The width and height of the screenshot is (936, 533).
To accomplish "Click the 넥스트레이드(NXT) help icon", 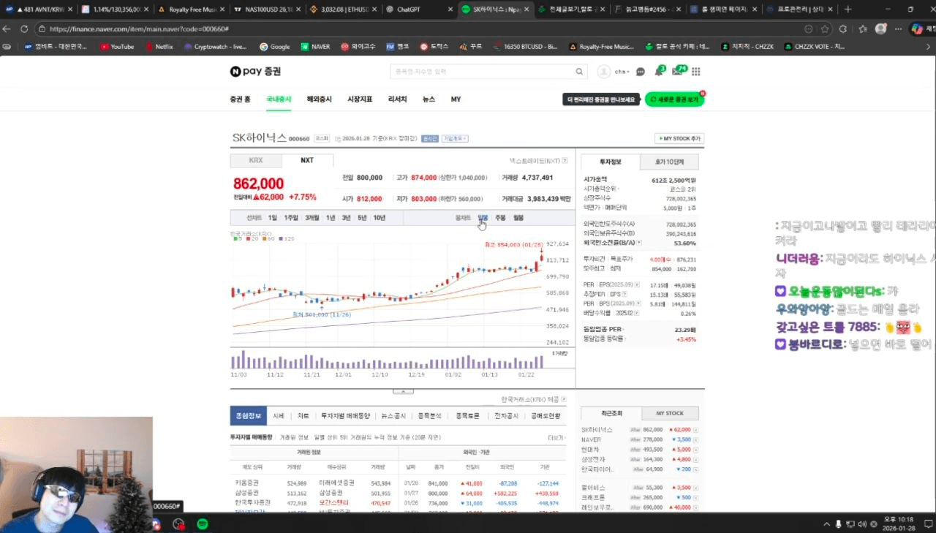I will point(565,160).
